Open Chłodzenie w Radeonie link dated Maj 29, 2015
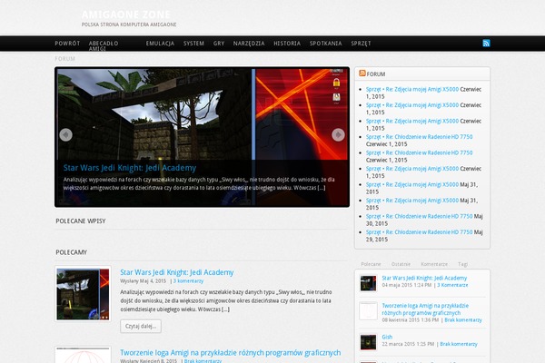This screenshot has height=363, width=545. coord(419,232)
